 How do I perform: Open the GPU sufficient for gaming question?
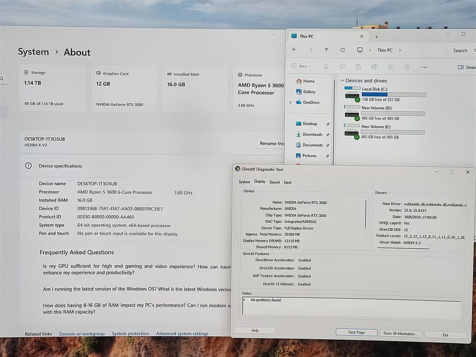[137, 269]
